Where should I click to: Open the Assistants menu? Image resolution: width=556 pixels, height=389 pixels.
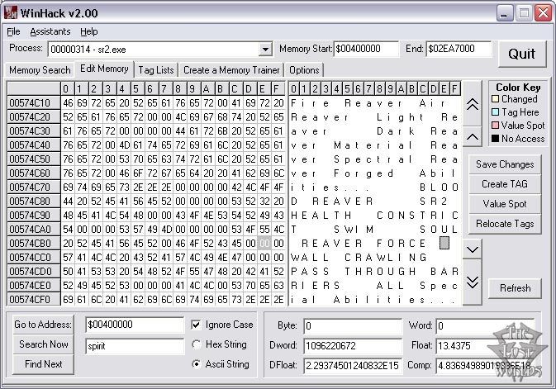coord(50,31)
